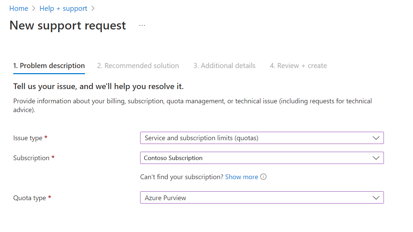Click the Show more link
This screenshot has height=232, width=413.
point(241,176)
